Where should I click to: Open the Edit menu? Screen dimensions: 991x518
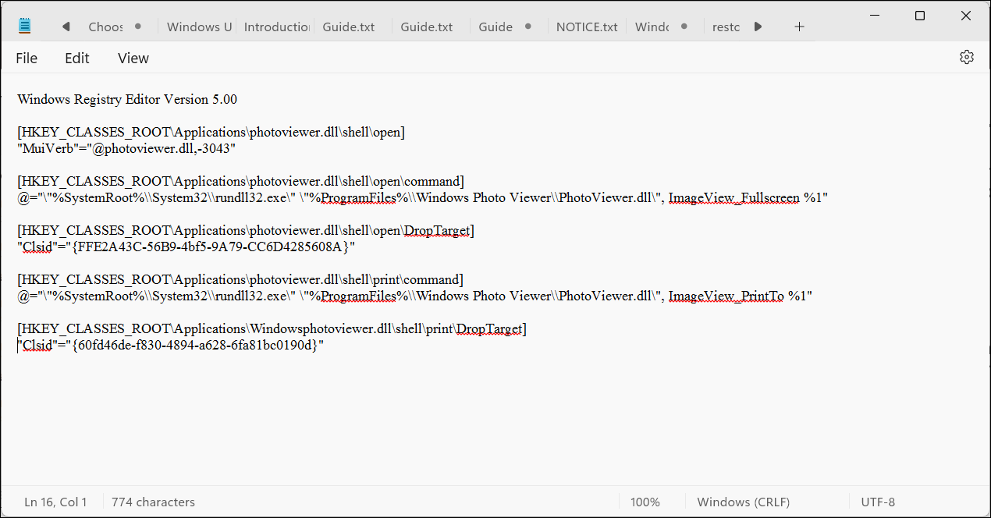77,58
